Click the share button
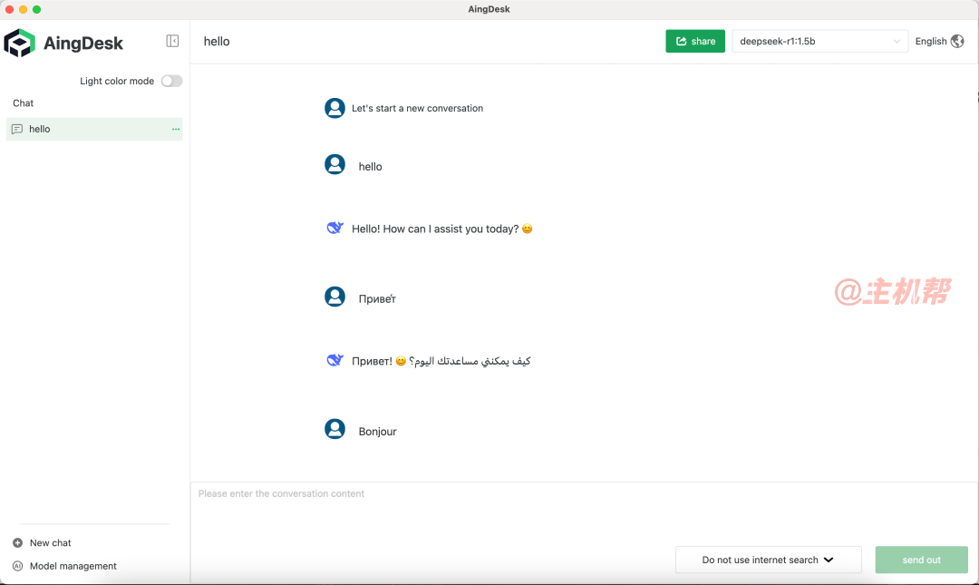The height and width of the screenshot is (585, 979). click(695, 41)
